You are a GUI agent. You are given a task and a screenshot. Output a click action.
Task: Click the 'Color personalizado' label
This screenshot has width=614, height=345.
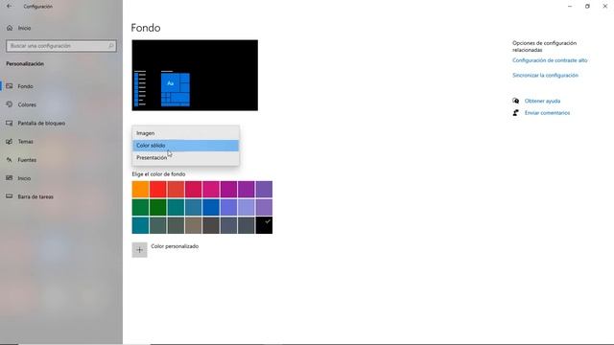pos(175,246)
